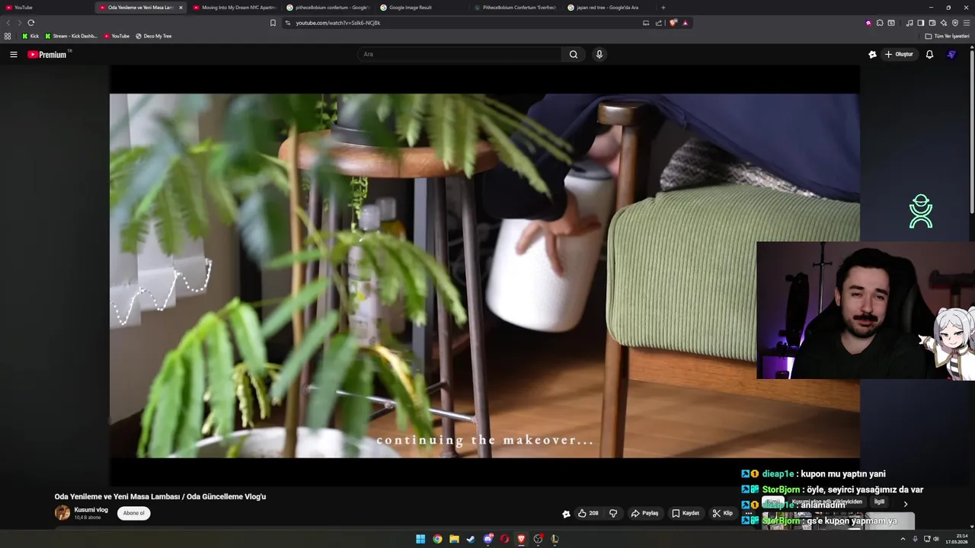
Task: Reload the page
Action: tap(31, 23)
